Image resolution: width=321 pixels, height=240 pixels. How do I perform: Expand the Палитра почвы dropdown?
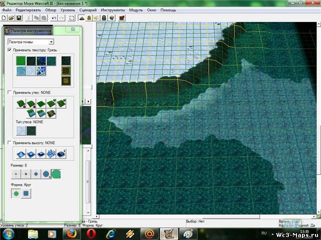[51, 42]
